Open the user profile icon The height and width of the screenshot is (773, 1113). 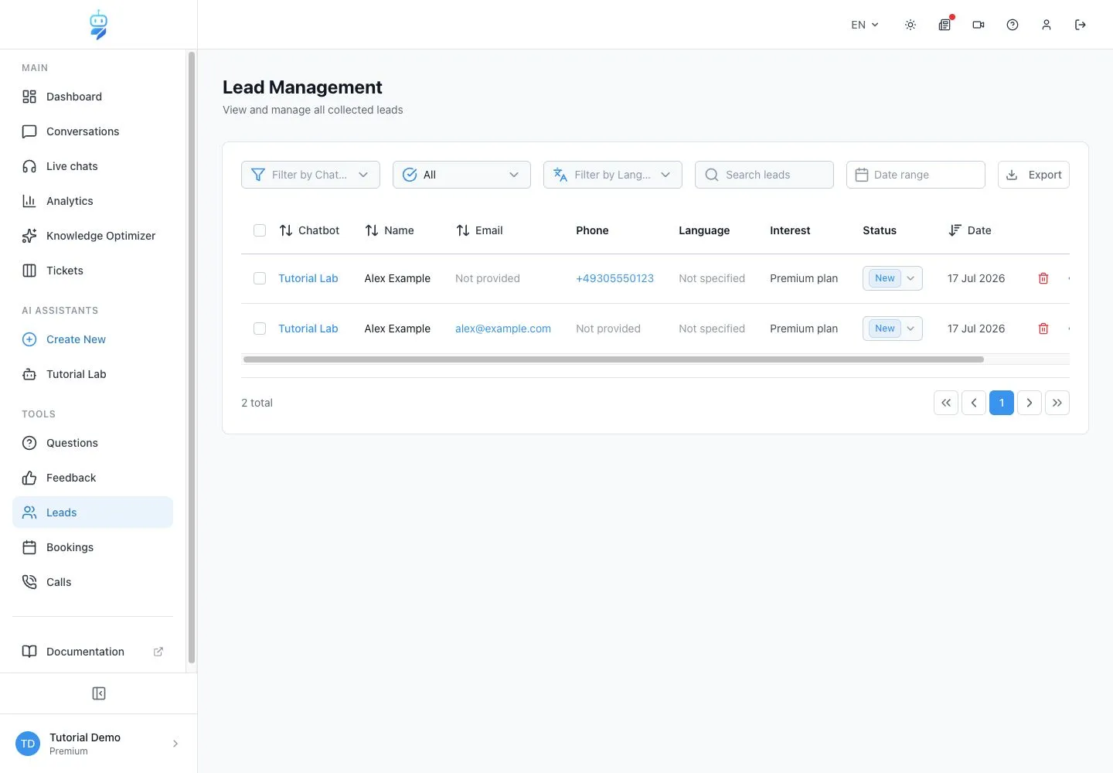click(x=1047, y=25)
